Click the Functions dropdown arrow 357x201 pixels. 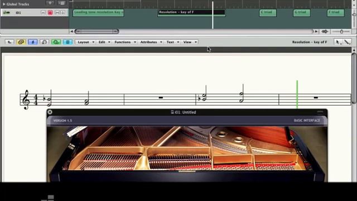coord(135,42)
